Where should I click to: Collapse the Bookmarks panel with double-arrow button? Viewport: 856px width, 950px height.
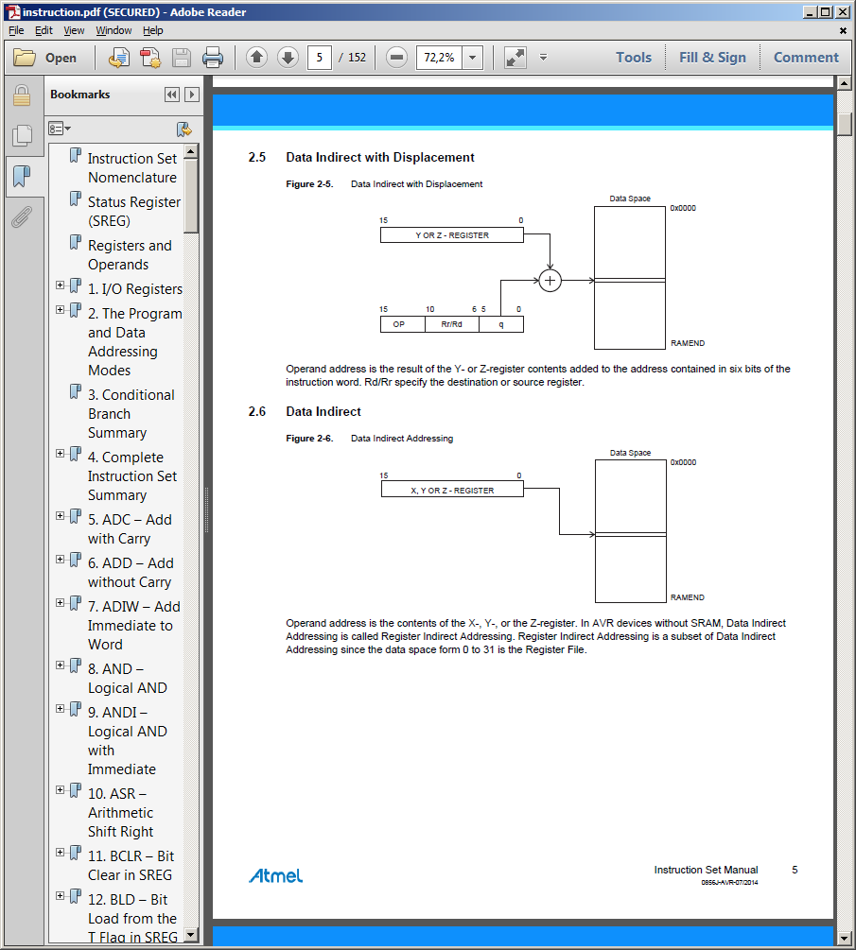tap(172, 95)
